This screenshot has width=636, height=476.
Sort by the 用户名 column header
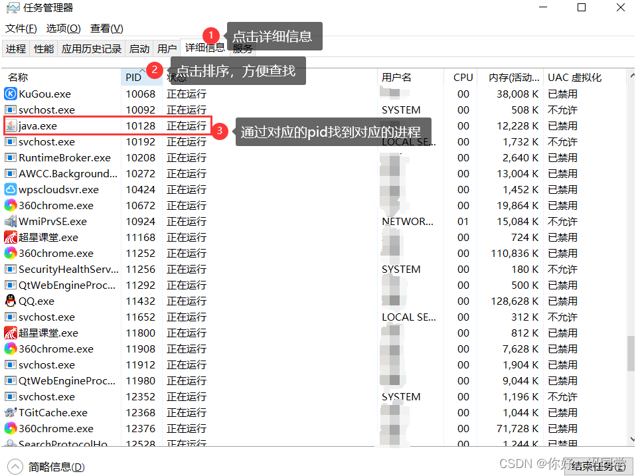pos(410,78)
